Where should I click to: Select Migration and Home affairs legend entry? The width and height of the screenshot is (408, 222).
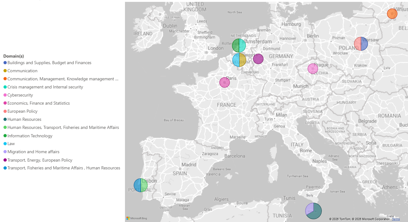(x=31, y=152)
